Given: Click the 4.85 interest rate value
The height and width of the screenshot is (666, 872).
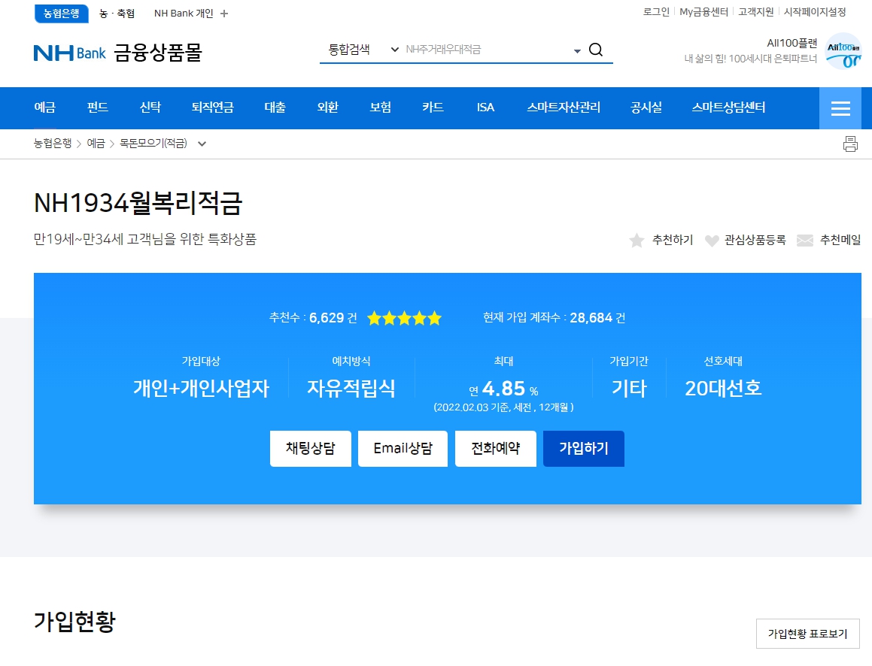Looking at the screenshot, I should (504, 389).
